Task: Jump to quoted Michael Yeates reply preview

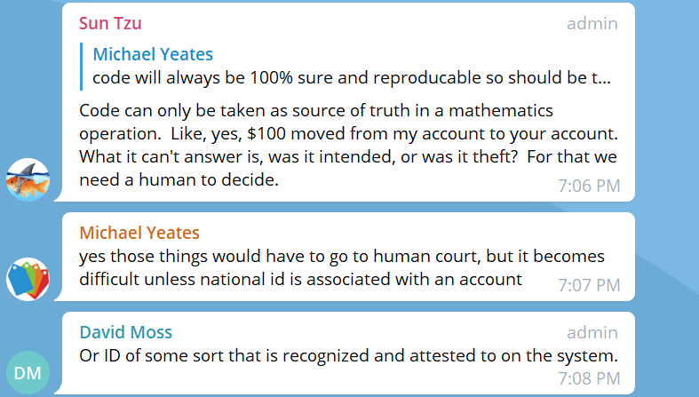Action: (x=347, y=67)
